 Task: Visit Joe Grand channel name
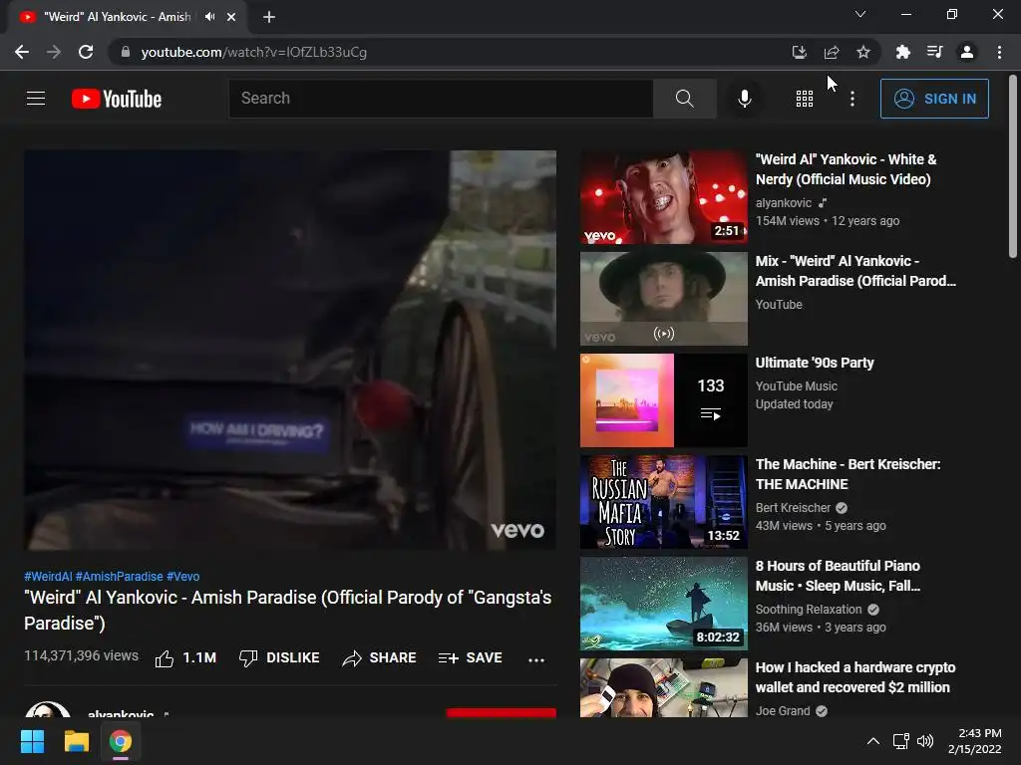tap(783, 711)
